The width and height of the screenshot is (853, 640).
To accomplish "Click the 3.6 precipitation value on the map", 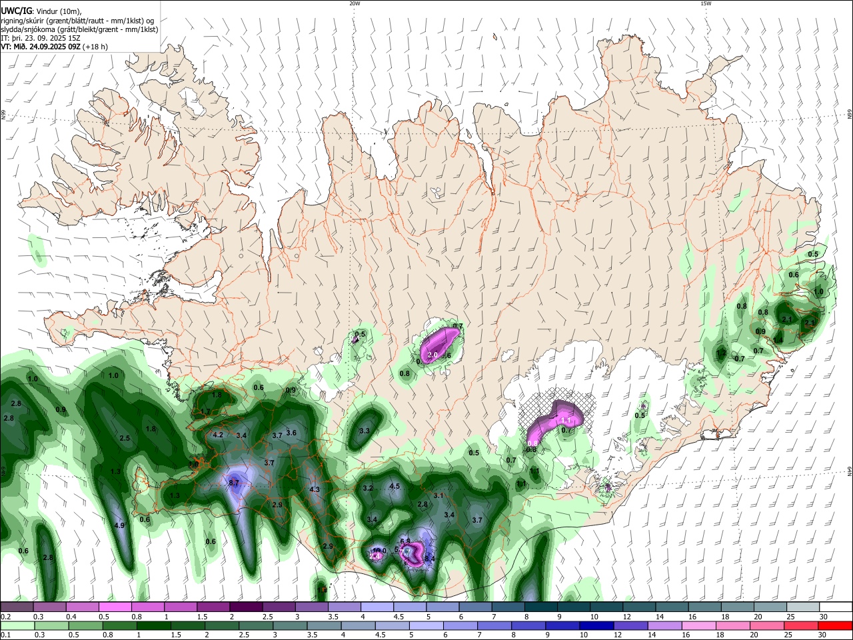I will click(x=291, y=433).
